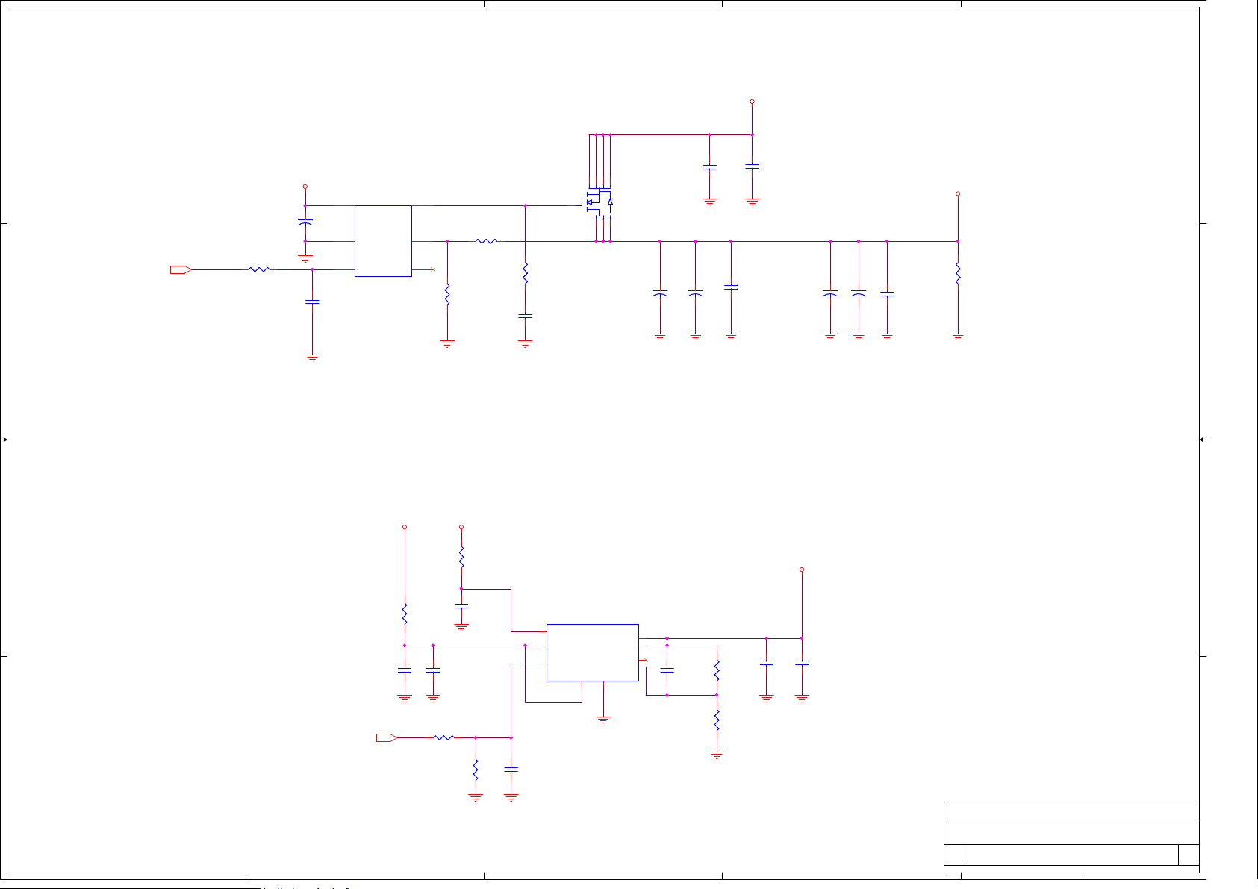Select the resistor hanging from the MOSFET gate line
1258x889 pixels.
525,273
